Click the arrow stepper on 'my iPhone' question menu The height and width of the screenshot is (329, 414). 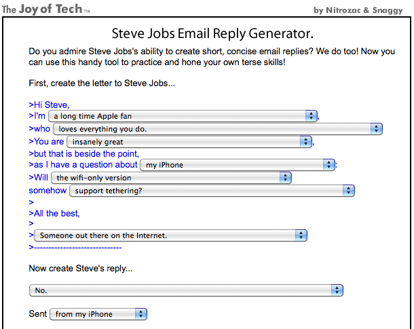point(329,165)
